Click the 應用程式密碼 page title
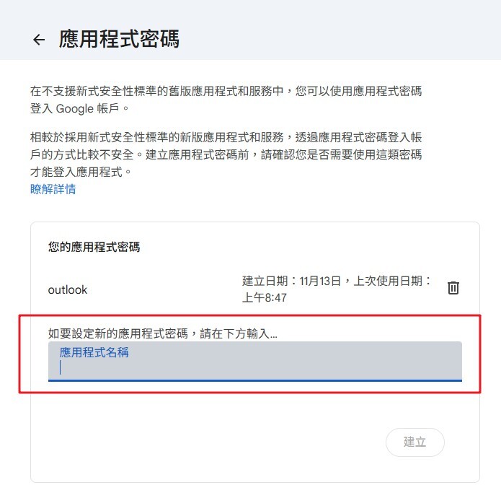501x485 pixels. click(119, 39)
